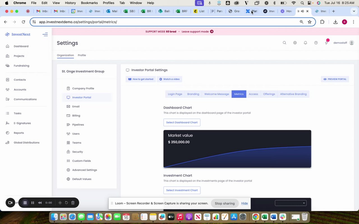Open the Dashboard sidebar item

[21, 46]
